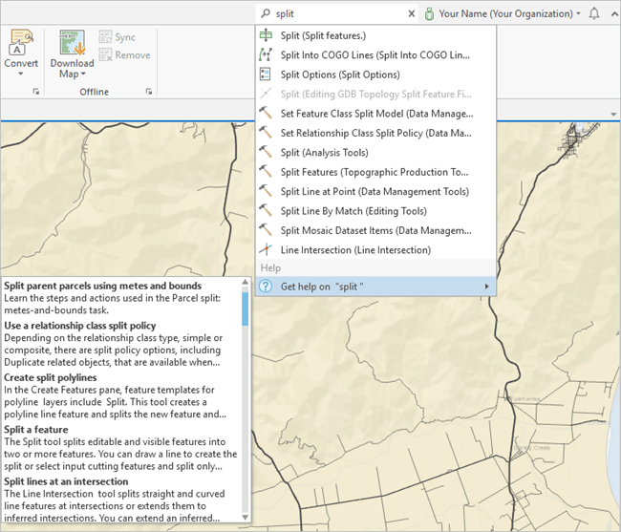Open the Convert dropdown arrow

pos(21,74)
